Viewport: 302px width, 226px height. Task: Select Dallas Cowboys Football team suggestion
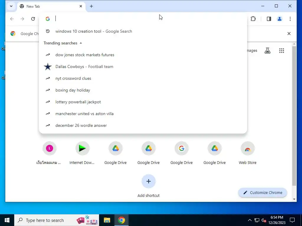point(143,67)
